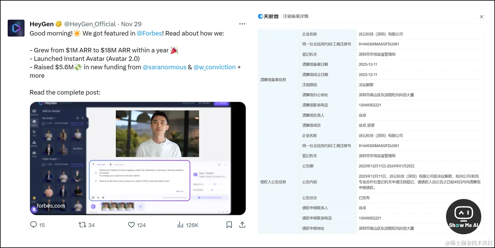Open the @saranormous mention link
Screen dimensions: 495x248
164,67
